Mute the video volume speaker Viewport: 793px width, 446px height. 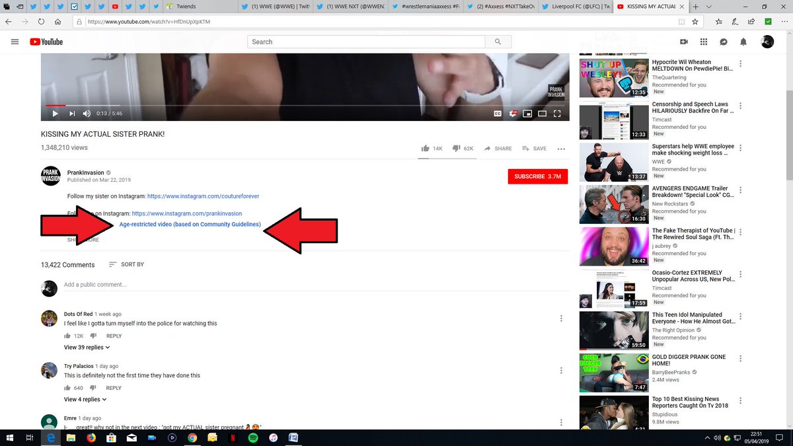click(x=88, y=114)
